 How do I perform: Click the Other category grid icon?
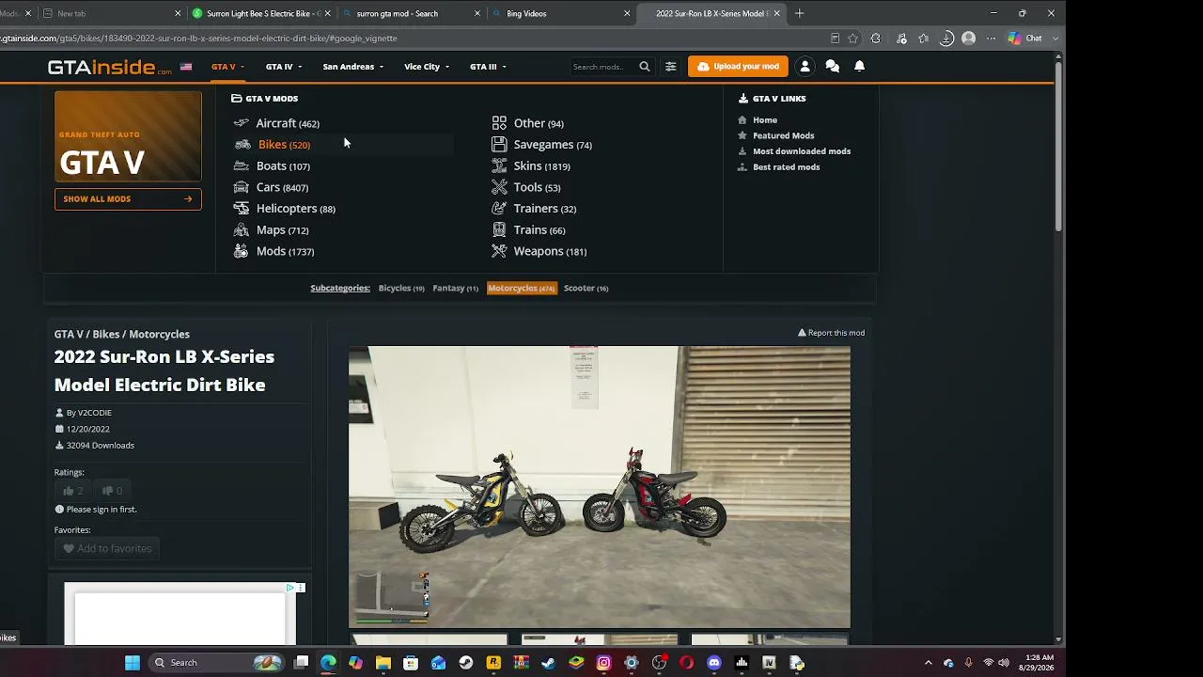(499, 123)
